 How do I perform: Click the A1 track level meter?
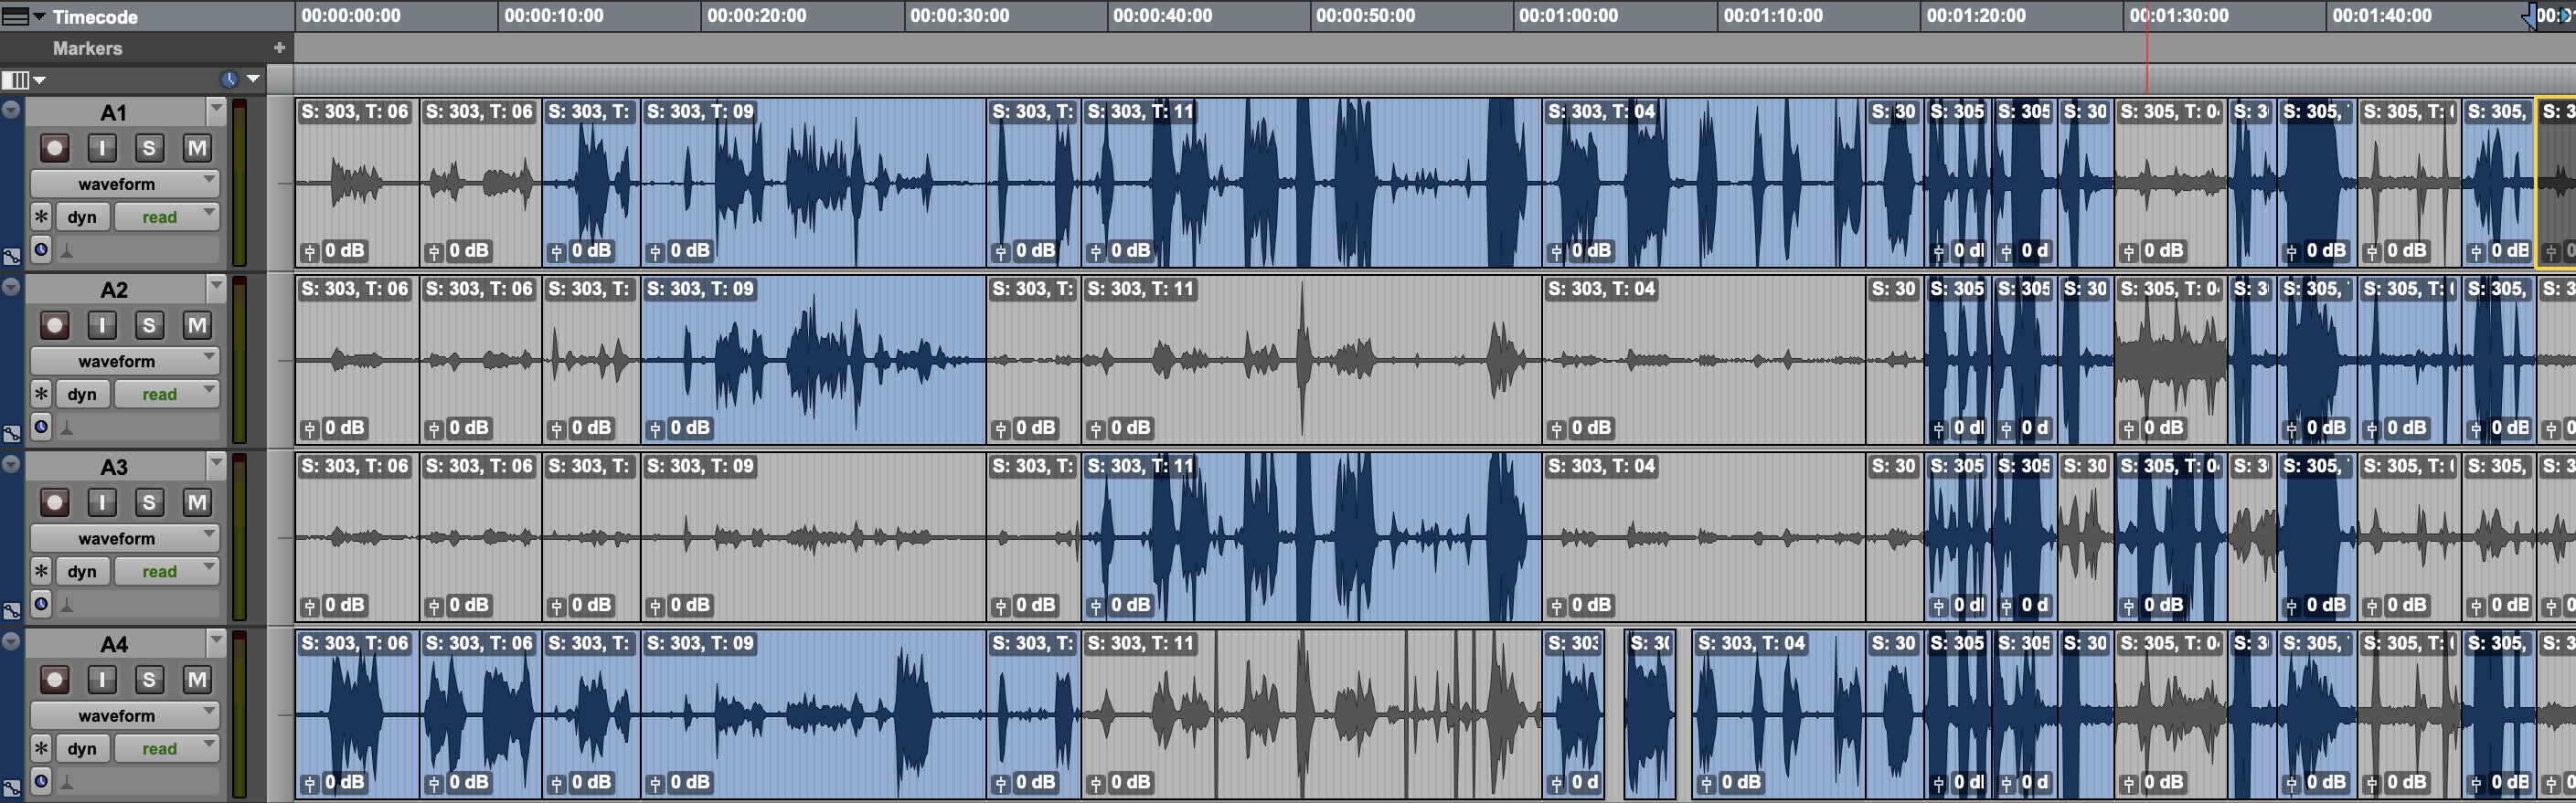[x=239, y=183]
